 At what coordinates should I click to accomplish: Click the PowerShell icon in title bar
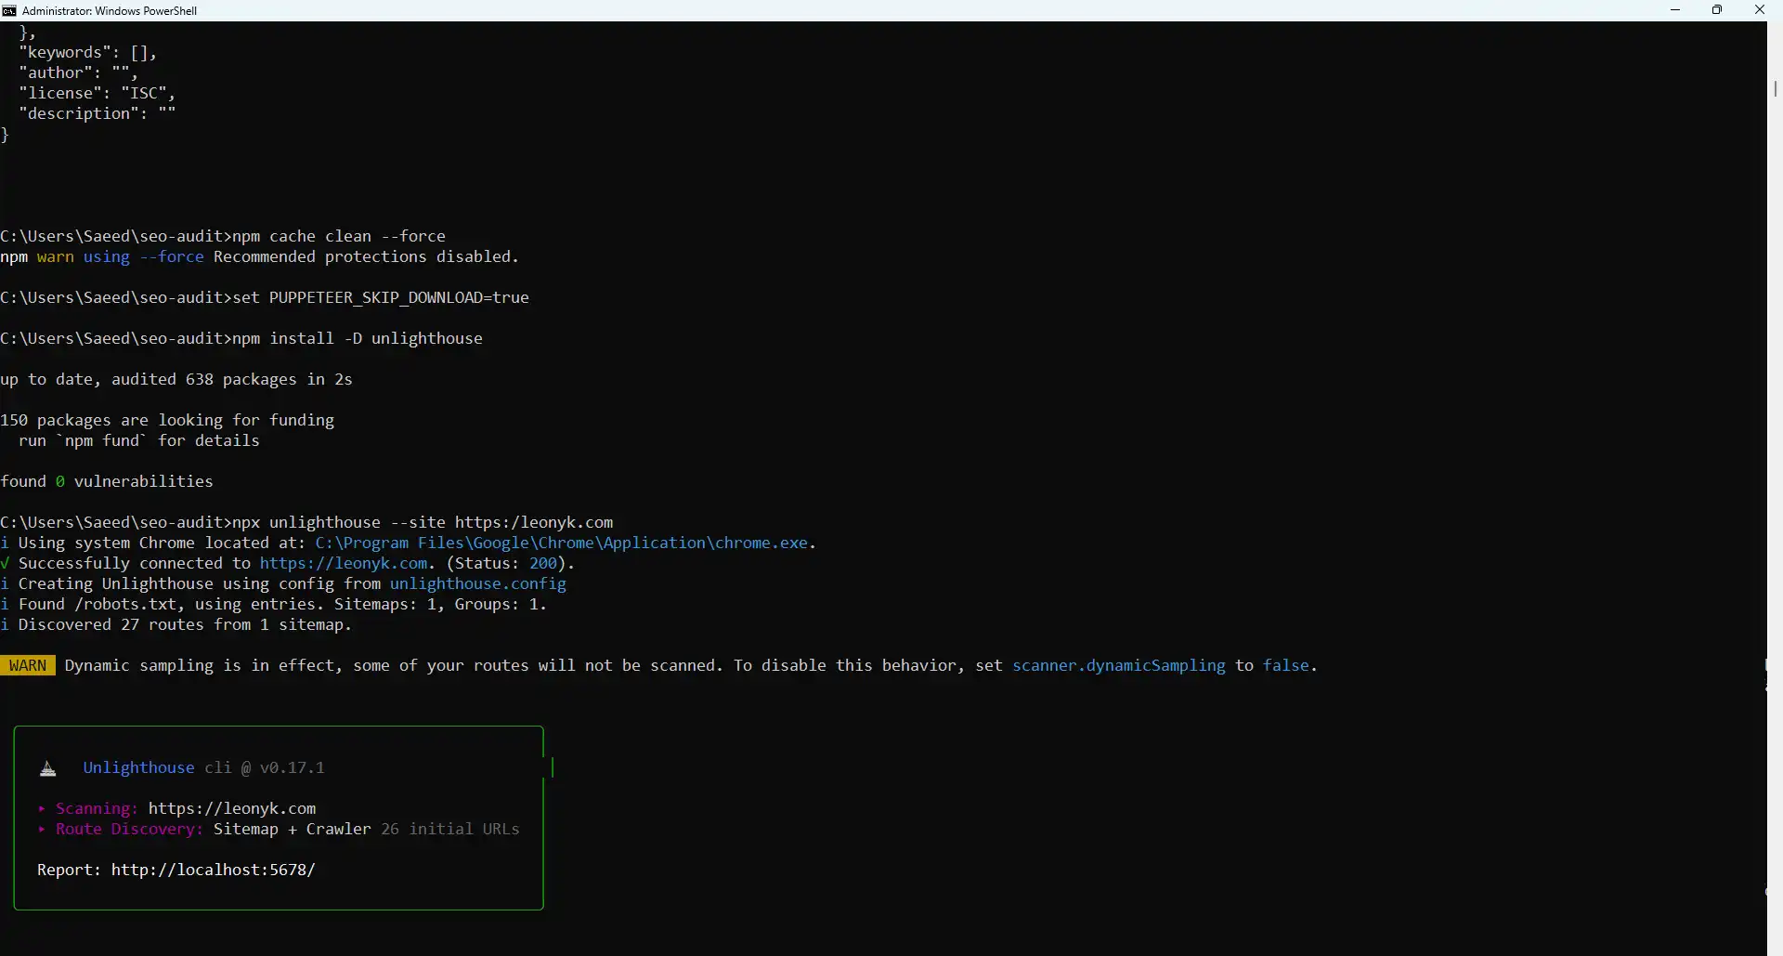coord(9,10)
